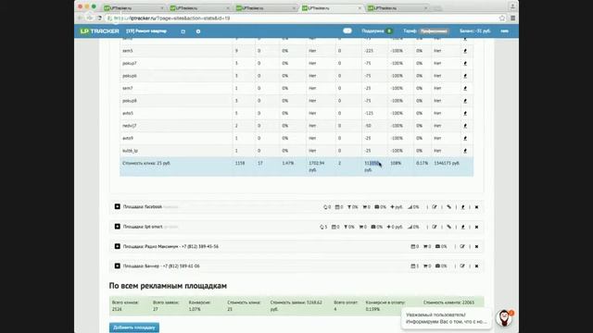Click the nedvij7 campaign name
The width and height of the screenshot is (593, 333).
pyautogui.click(x=130, y=126)
